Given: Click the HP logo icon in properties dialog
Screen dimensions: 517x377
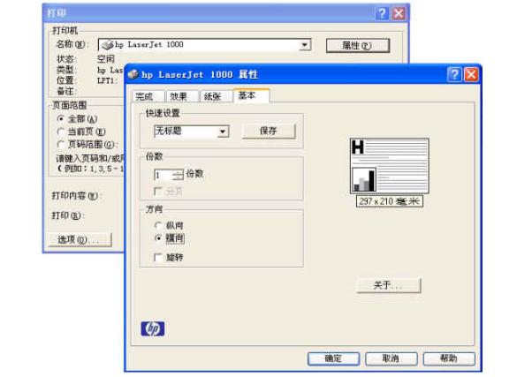Looking at the screenshot, I should click(x=153, y=328).
